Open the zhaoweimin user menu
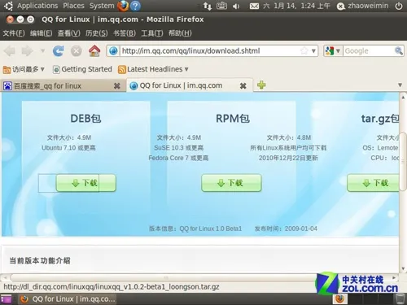This screenshot has width=407, height=305. click(x=362, y=6)
